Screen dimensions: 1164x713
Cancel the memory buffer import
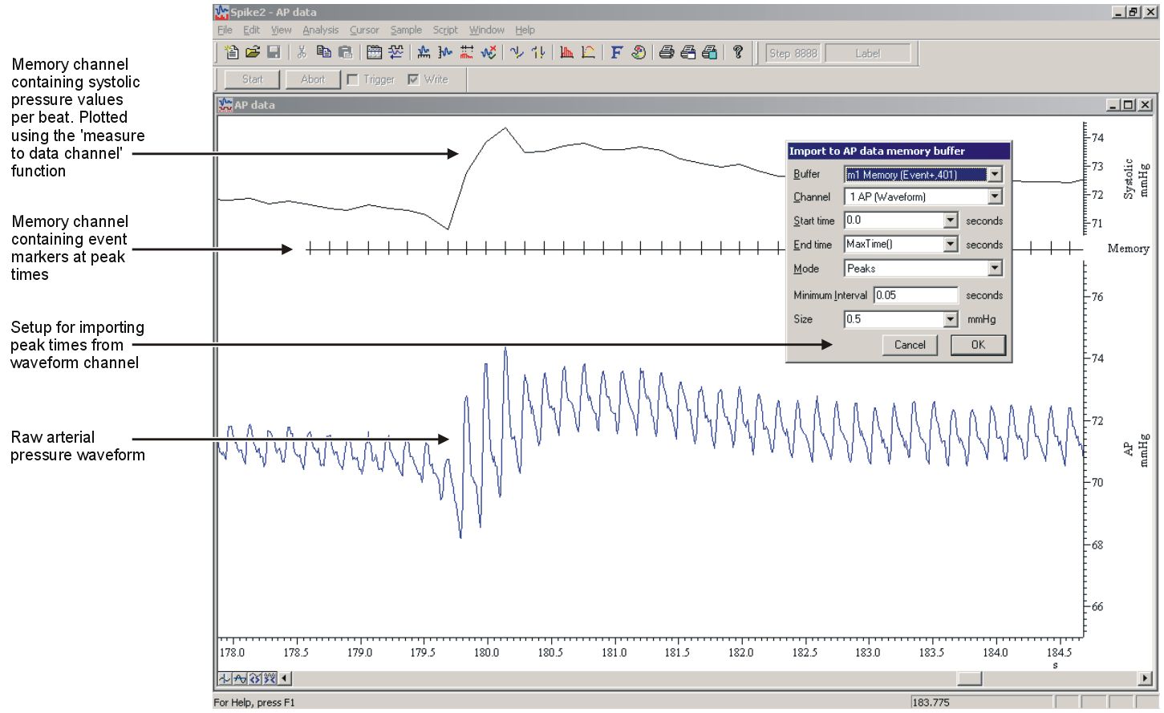tap(910, 345)
